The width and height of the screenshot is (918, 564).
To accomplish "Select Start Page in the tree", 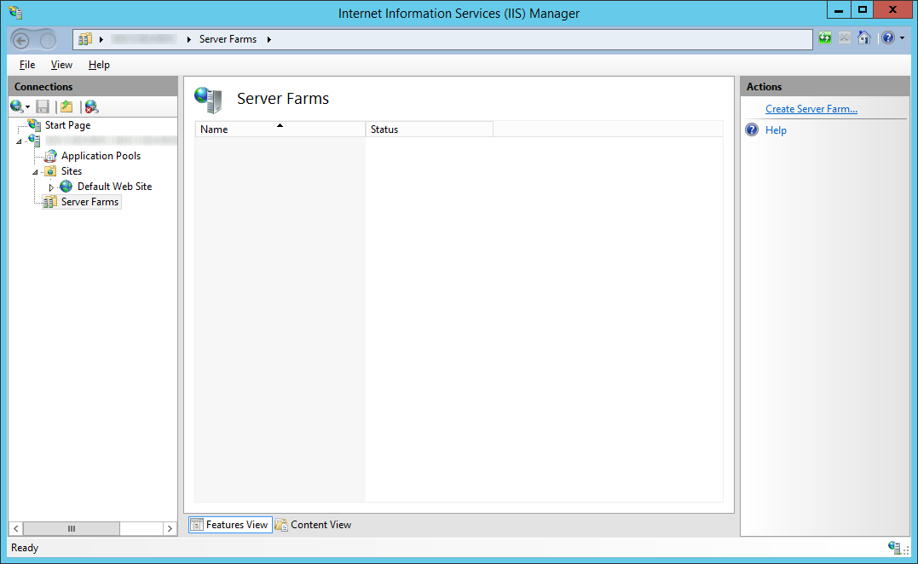I will (68, 125).
